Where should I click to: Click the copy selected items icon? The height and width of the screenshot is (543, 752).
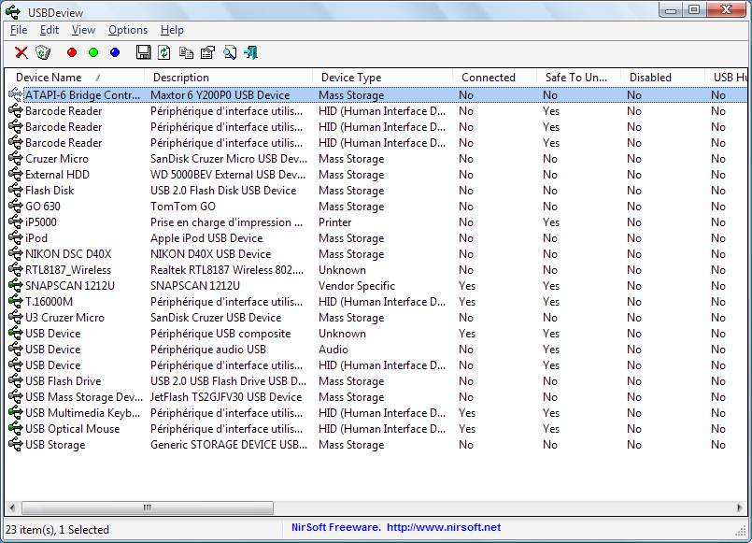click(x=186, y=53)
